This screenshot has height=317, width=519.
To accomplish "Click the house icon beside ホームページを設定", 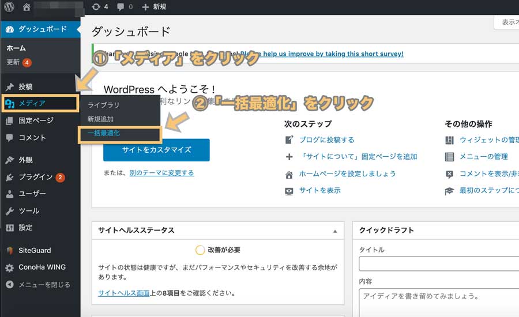I will click(x=289, y=175).
